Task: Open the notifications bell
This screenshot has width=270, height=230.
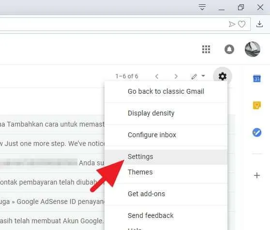Action: (229, 49)
